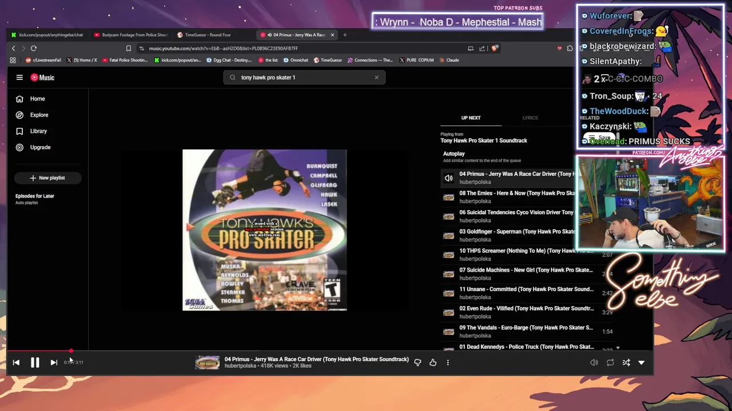The image size is (732, 411).
Task: Open the bookmarks bar apps grid icon
Action: pos(13,60)
